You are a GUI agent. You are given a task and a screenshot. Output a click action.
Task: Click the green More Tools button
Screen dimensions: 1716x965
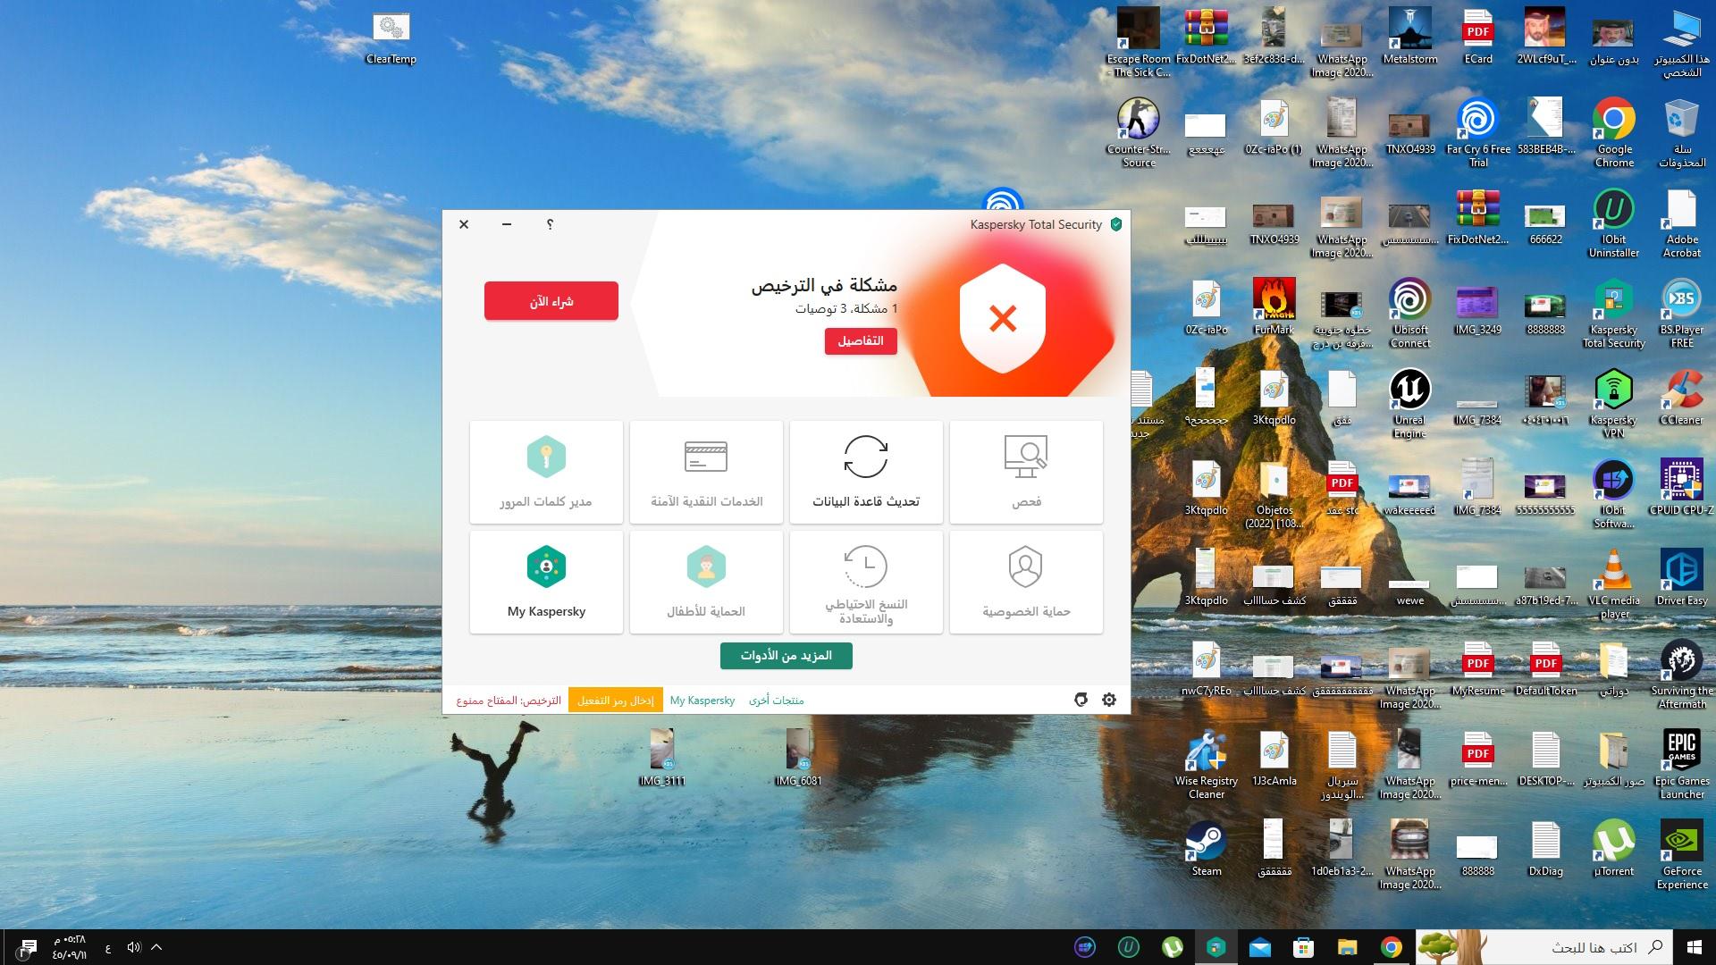(x=786, y=655)
